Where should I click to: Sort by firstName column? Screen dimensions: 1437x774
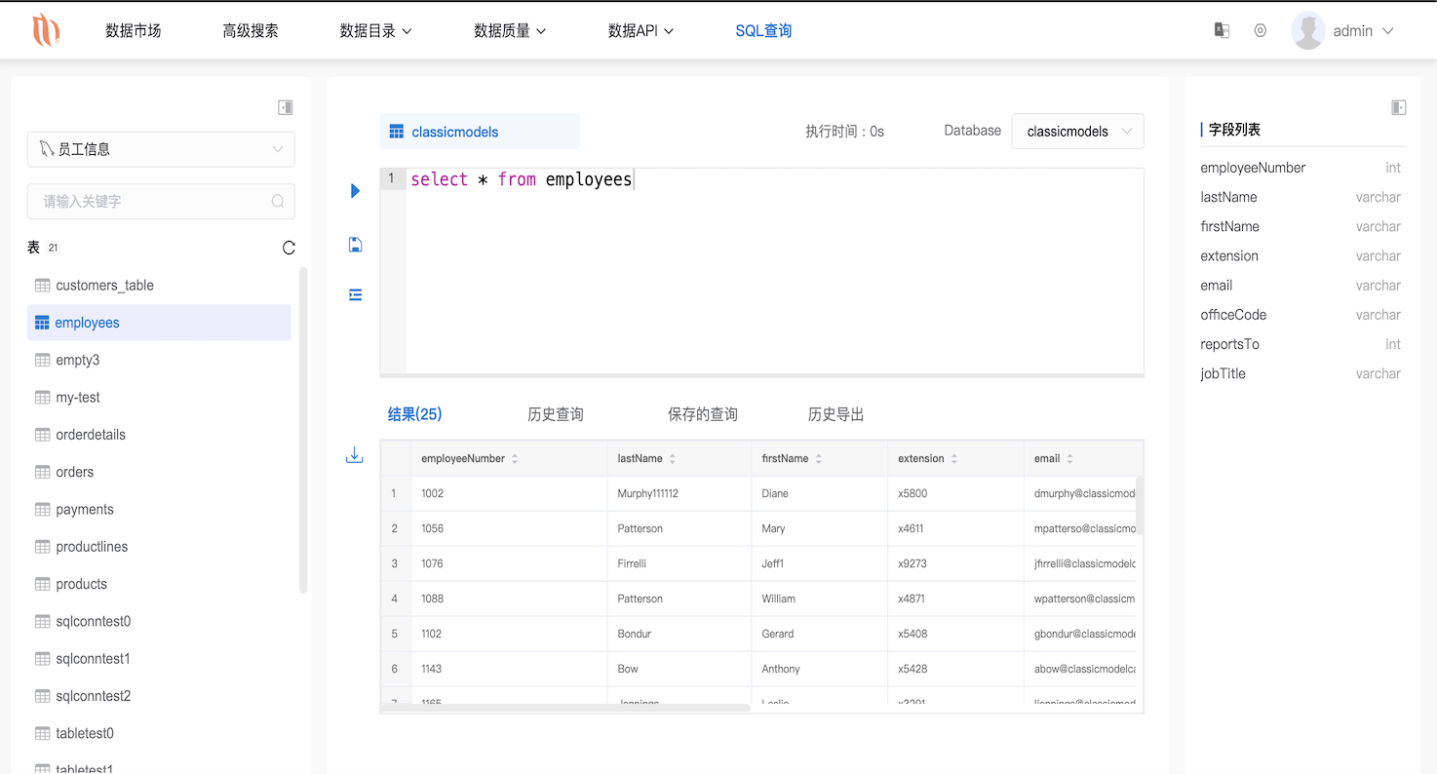(819, 458)
